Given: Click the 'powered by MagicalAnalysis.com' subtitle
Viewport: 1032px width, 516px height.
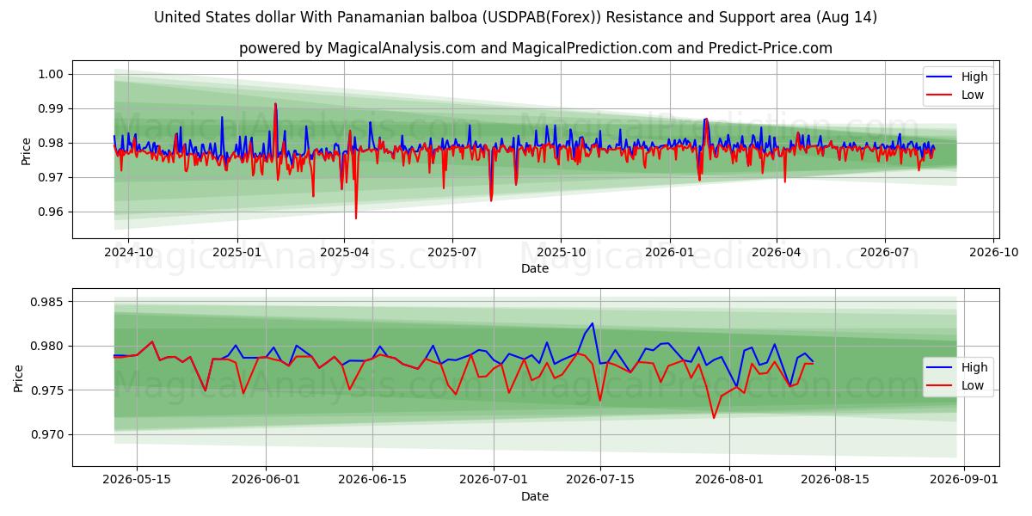Looking at the screenshot, I should [535, 48].
